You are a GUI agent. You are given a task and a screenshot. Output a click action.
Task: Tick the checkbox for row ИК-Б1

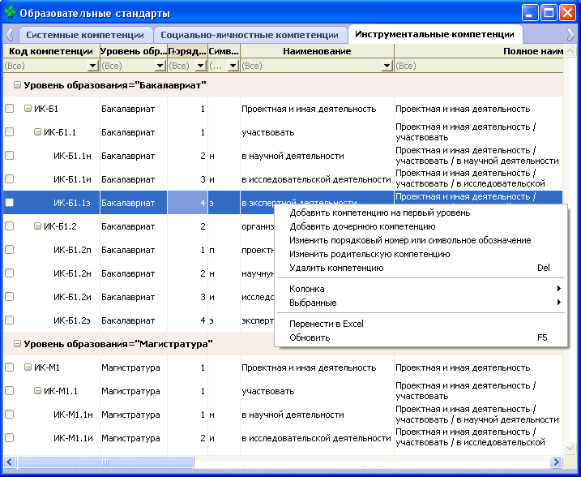(x=10, y=109)
